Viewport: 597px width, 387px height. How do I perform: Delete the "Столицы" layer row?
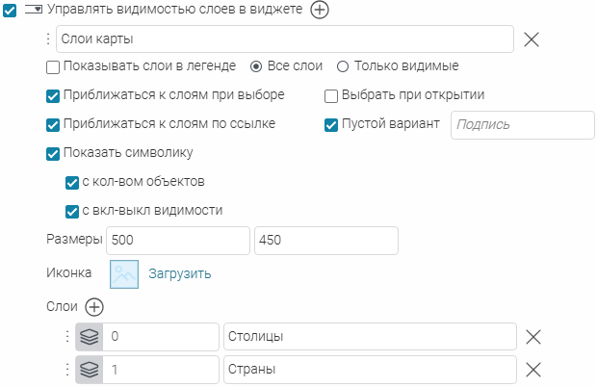tap(533, 337)
